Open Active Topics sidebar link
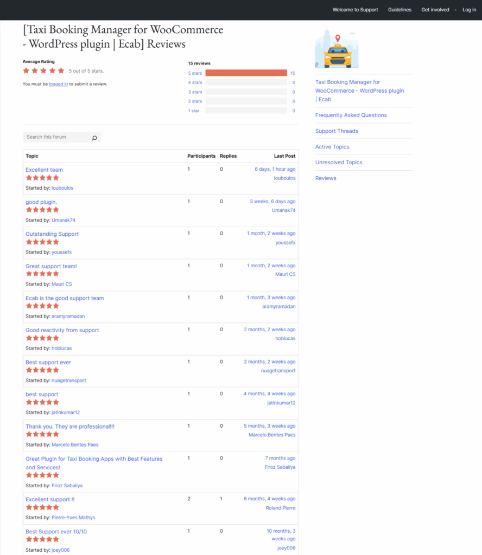The image size is (482, 555). point(332,147)
